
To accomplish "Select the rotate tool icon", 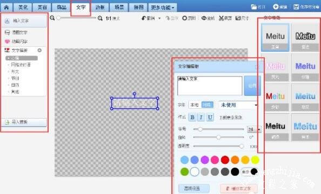I will (204, 18).
